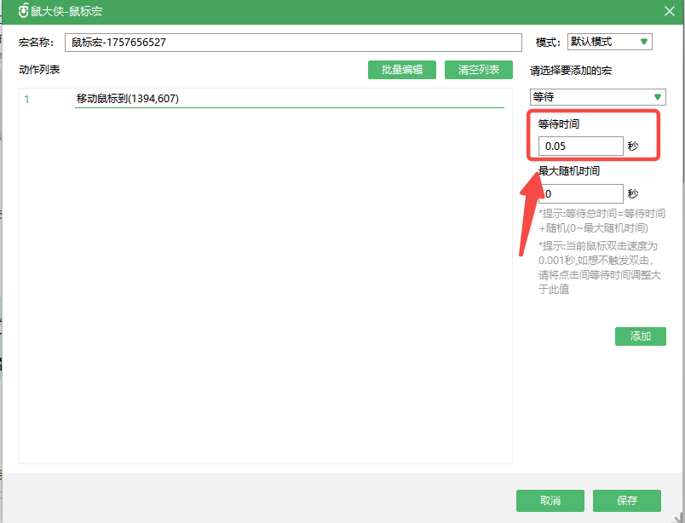Expand the 等待 macro type dropdown
The image size is (685, 523).
pyautogui.click(x=597, y=97)
